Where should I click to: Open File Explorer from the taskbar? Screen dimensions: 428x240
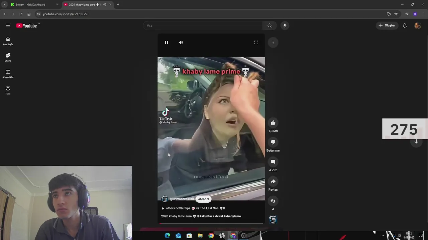[x=200, y=236]
